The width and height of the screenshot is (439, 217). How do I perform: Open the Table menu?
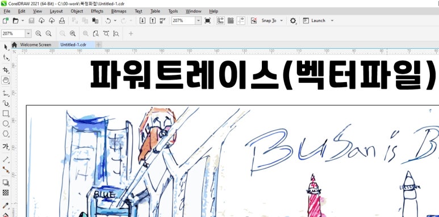click(x=155, y=11)
